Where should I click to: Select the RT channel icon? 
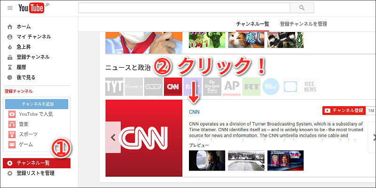(x=251, y=86)
